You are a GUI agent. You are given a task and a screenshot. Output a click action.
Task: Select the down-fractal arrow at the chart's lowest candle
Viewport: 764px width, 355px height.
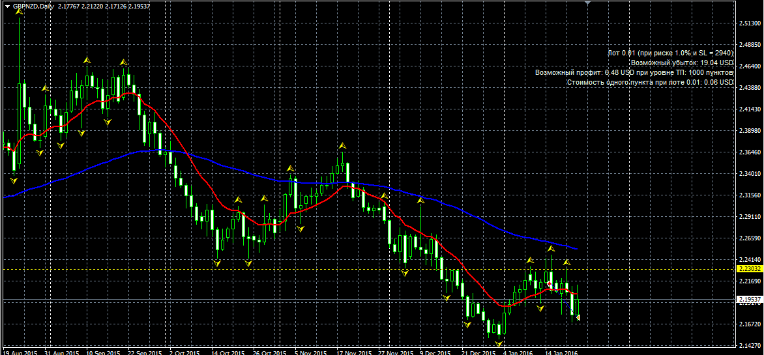click(x=499, y=343)
